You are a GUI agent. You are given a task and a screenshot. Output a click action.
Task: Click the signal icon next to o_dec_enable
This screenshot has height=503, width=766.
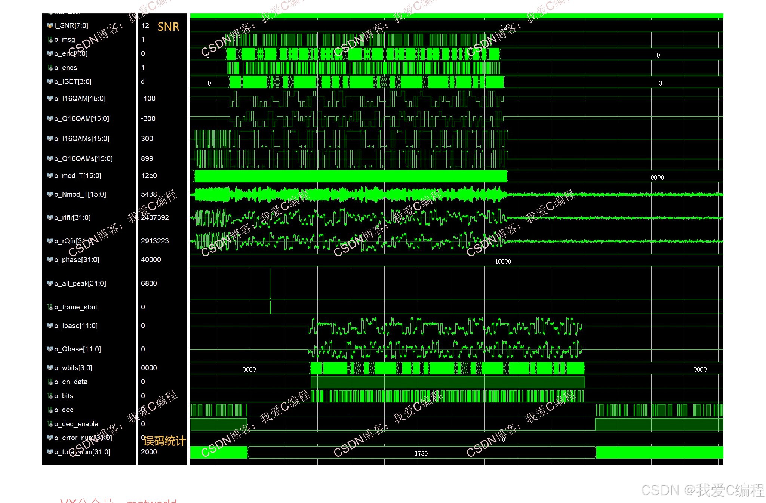50,424
